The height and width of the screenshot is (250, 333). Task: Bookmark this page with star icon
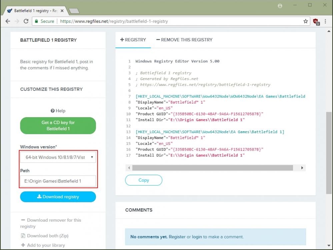(x=305, y=21)
